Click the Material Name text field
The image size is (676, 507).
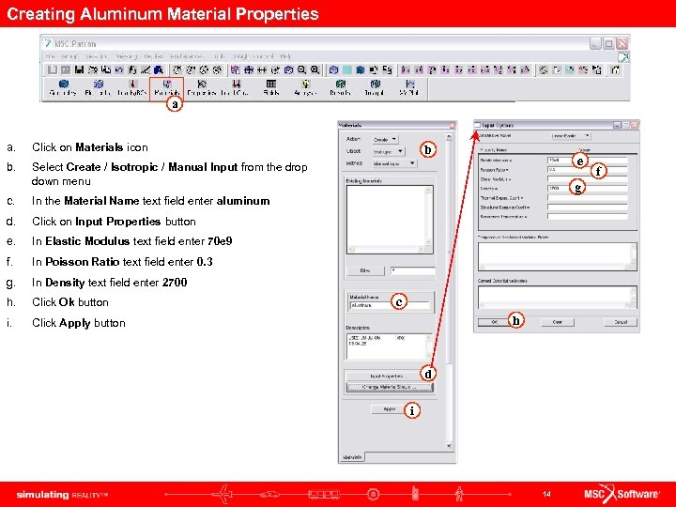pos(391,305)
